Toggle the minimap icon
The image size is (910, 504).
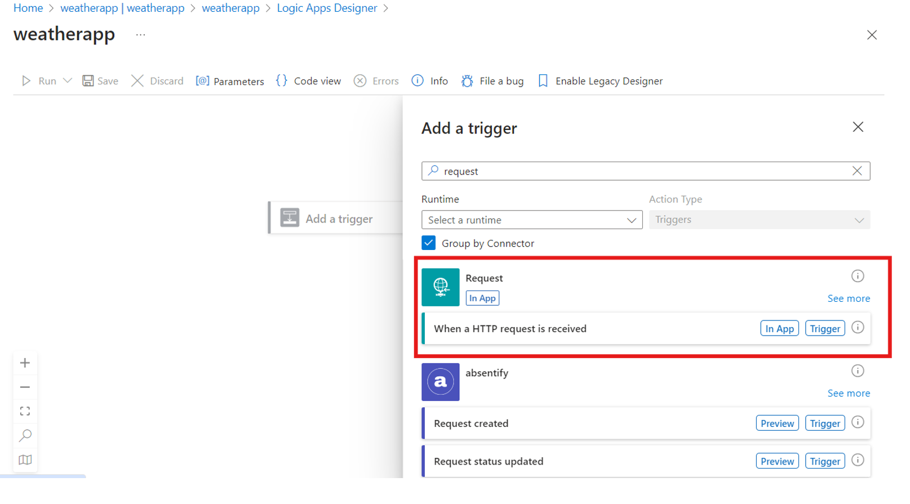tap(25, 460)
